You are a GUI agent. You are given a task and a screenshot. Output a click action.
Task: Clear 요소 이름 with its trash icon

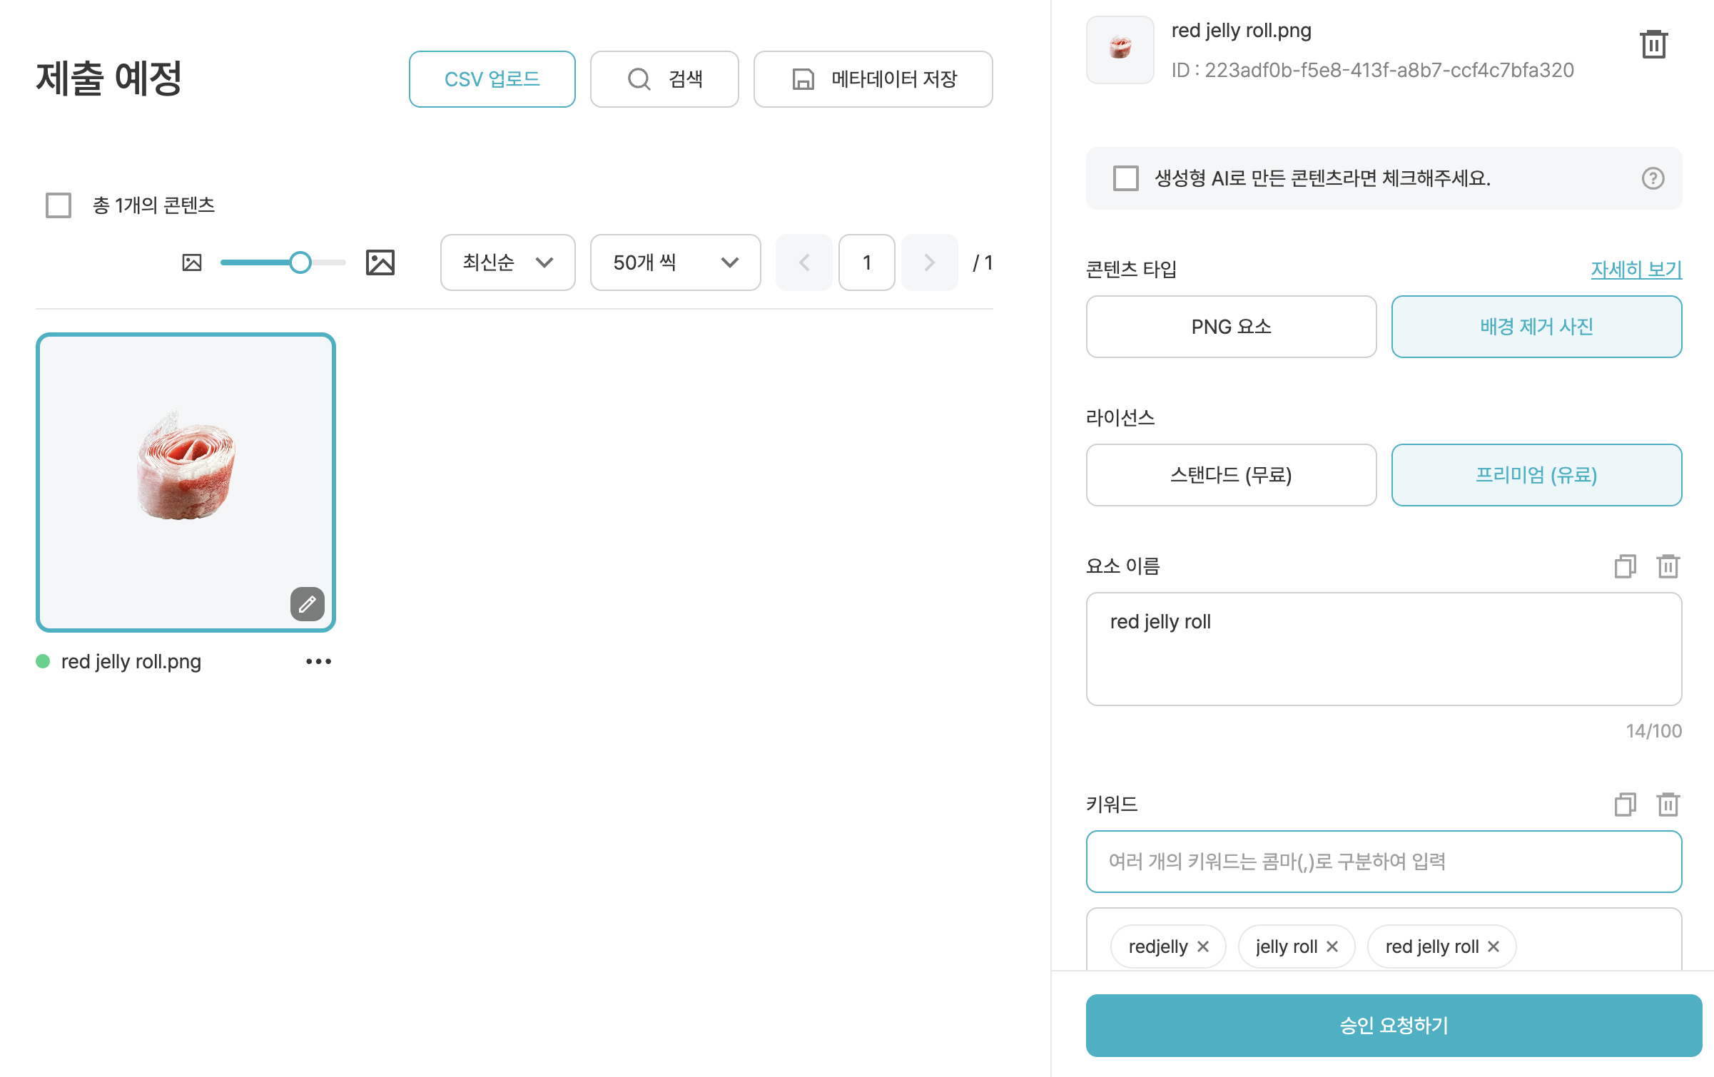pyautogui.click(x=1668, y=566)
